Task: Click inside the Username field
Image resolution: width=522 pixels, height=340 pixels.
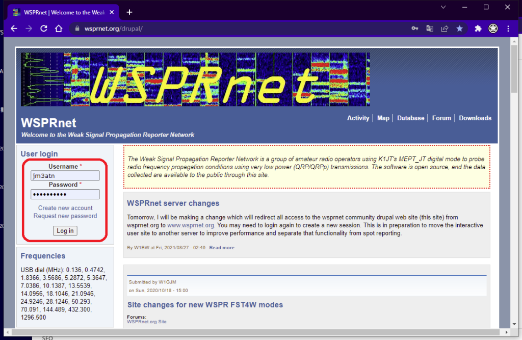Action: (x=65, y=175)
